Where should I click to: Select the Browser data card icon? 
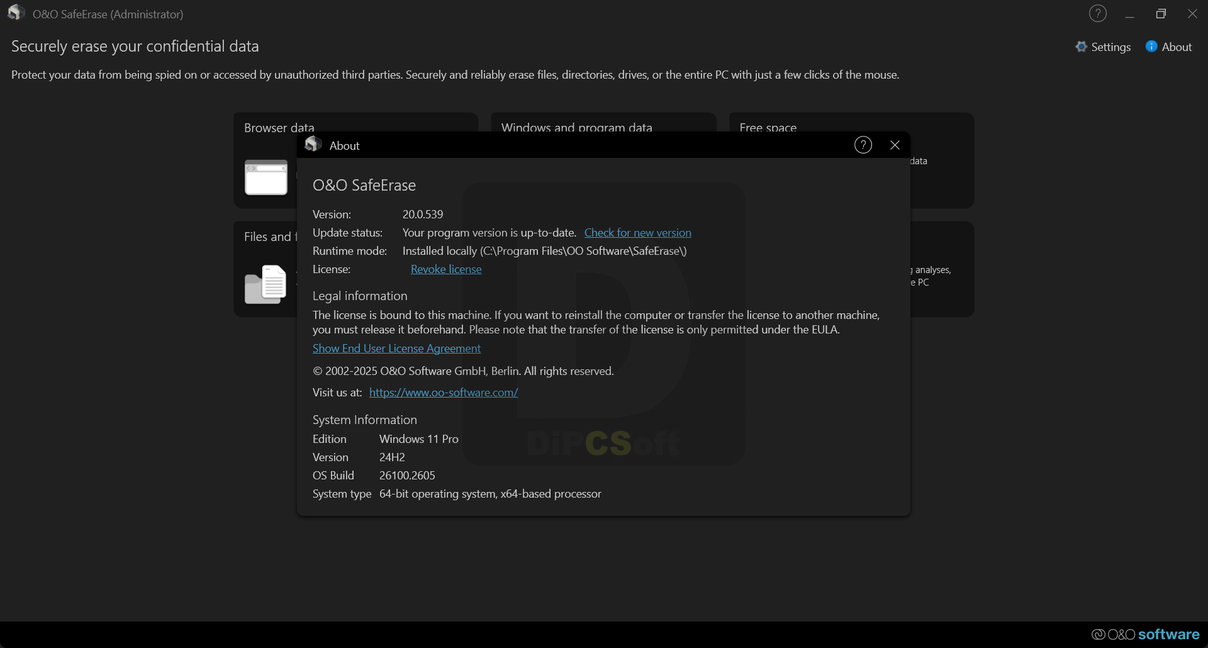pyautogui.click(x=266, y=177)
